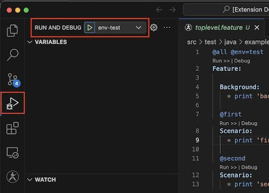Screen dimensions: 269x193
Task: Click Debug above the @first Scenario
Action: [249, 123]
